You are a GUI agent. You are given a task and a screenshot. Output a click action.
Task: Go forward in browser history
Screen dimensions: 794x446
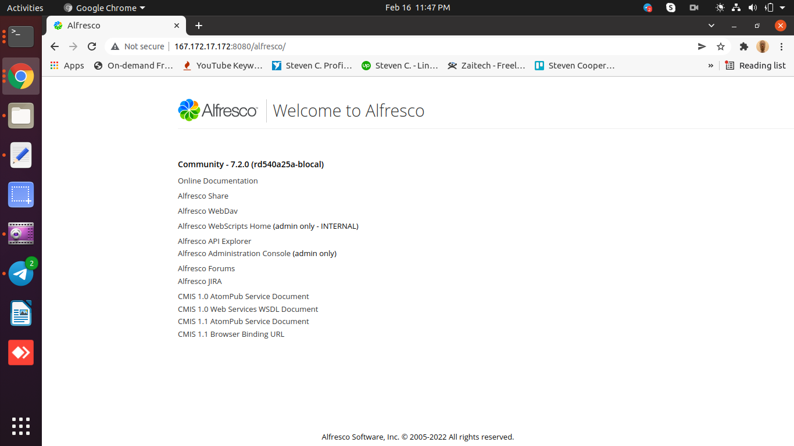click(x=73, y=46)
